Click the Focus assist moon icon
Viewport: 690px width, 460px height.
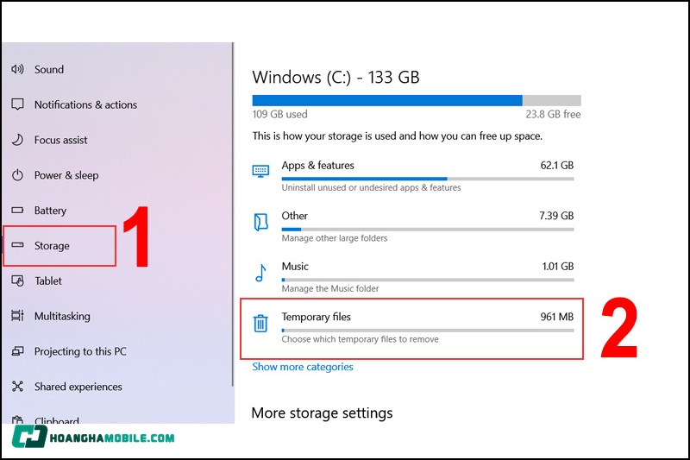coord(17,141)
